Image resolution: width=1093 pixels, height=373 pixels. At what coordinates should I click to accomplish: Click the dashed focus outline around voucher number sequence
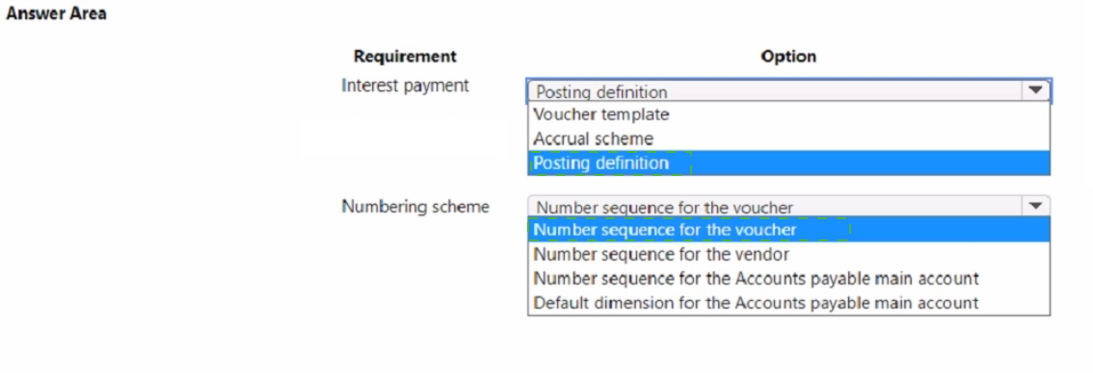click(x=689, y=229)
